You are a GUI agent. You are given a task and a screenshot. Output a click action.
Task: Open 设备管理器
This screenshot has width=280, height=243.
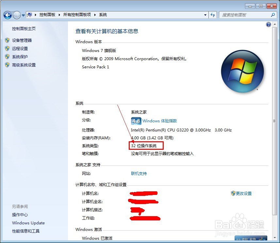click(x=22, y=41)
